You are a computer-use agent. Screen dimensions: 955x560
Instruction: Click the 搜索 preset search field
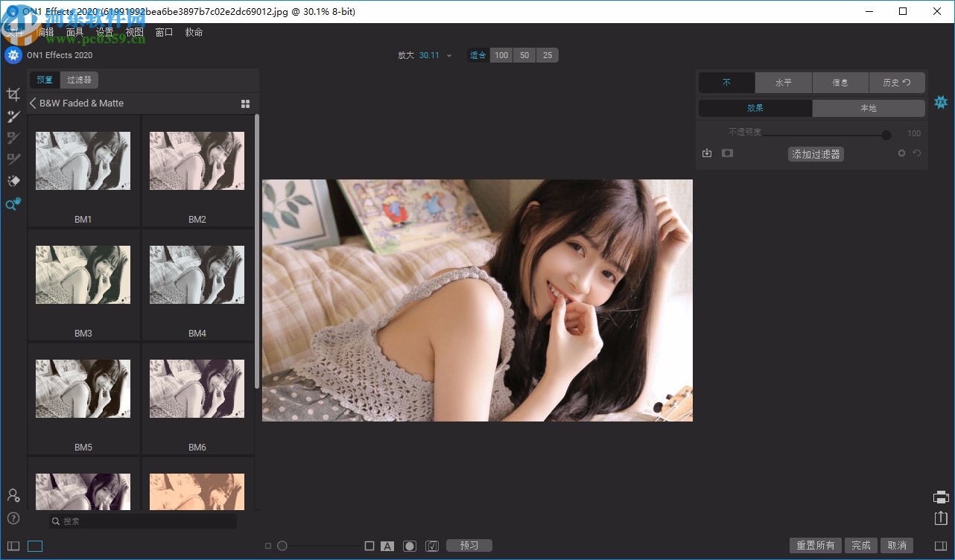tap(143, 521)
